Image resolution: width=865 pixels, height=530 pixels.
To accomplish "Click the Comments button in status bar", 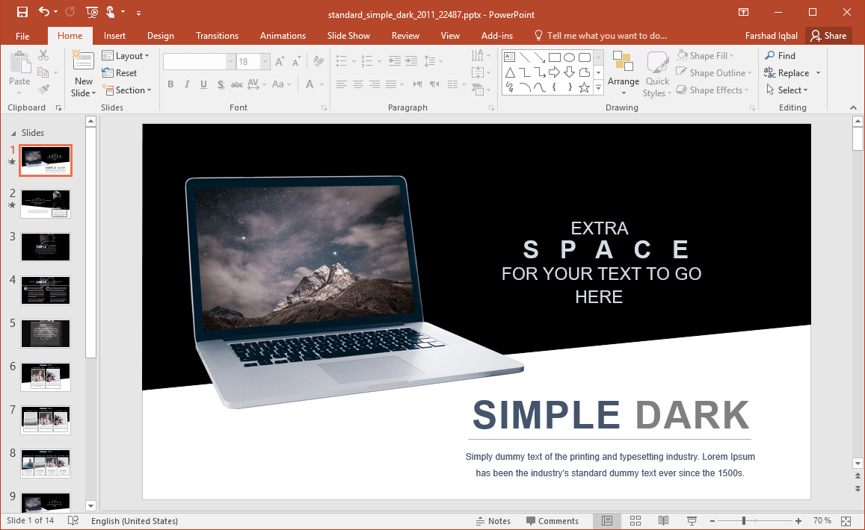I will click(x=552, y=520).
